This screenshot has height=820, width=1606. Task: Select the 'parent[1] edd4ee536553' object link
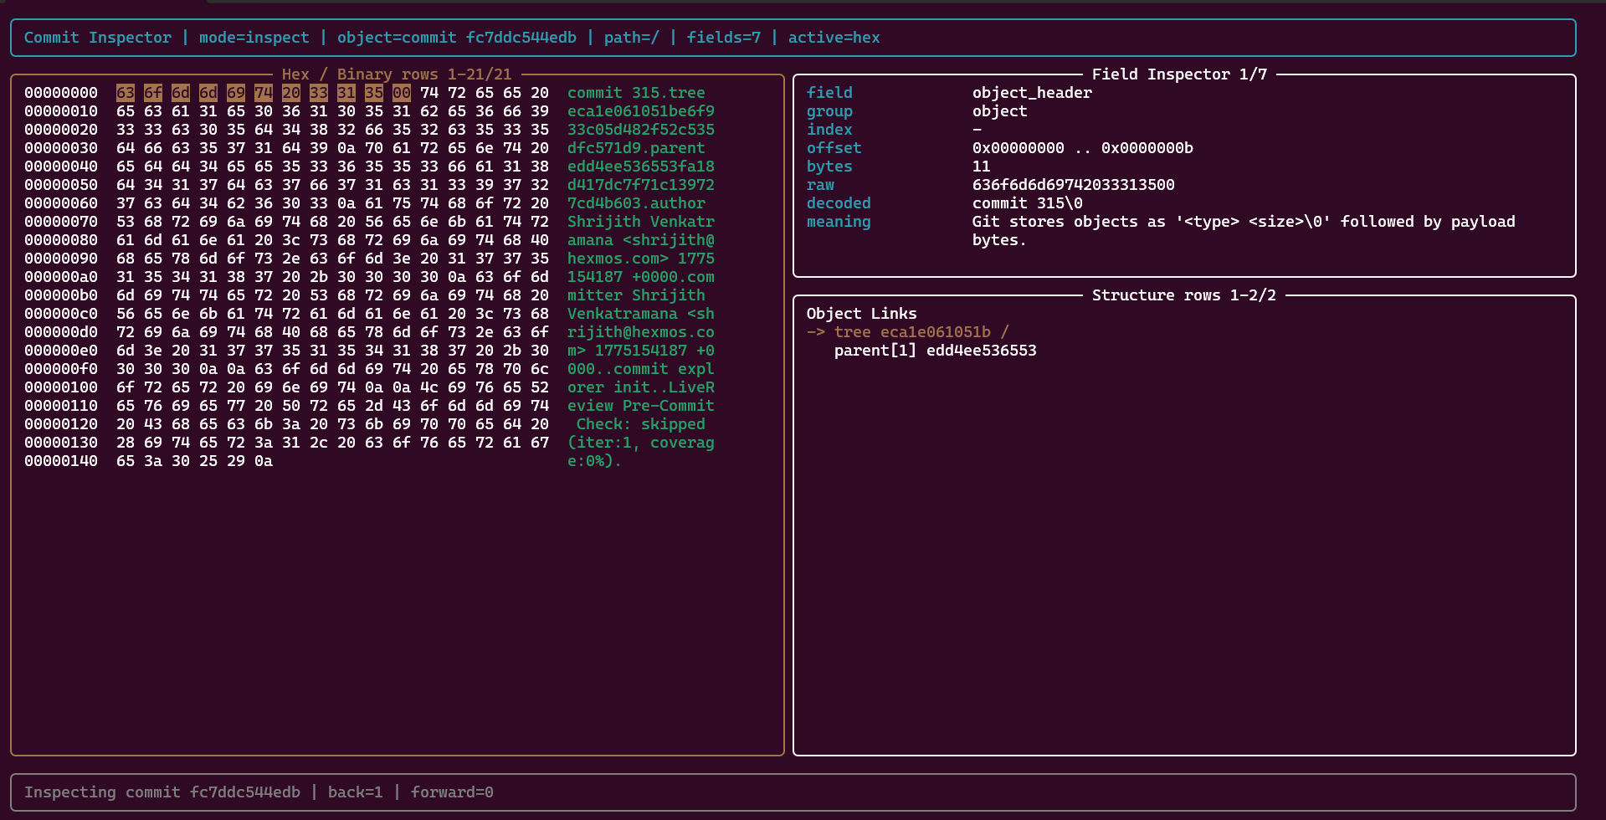[x=936, y=351]
